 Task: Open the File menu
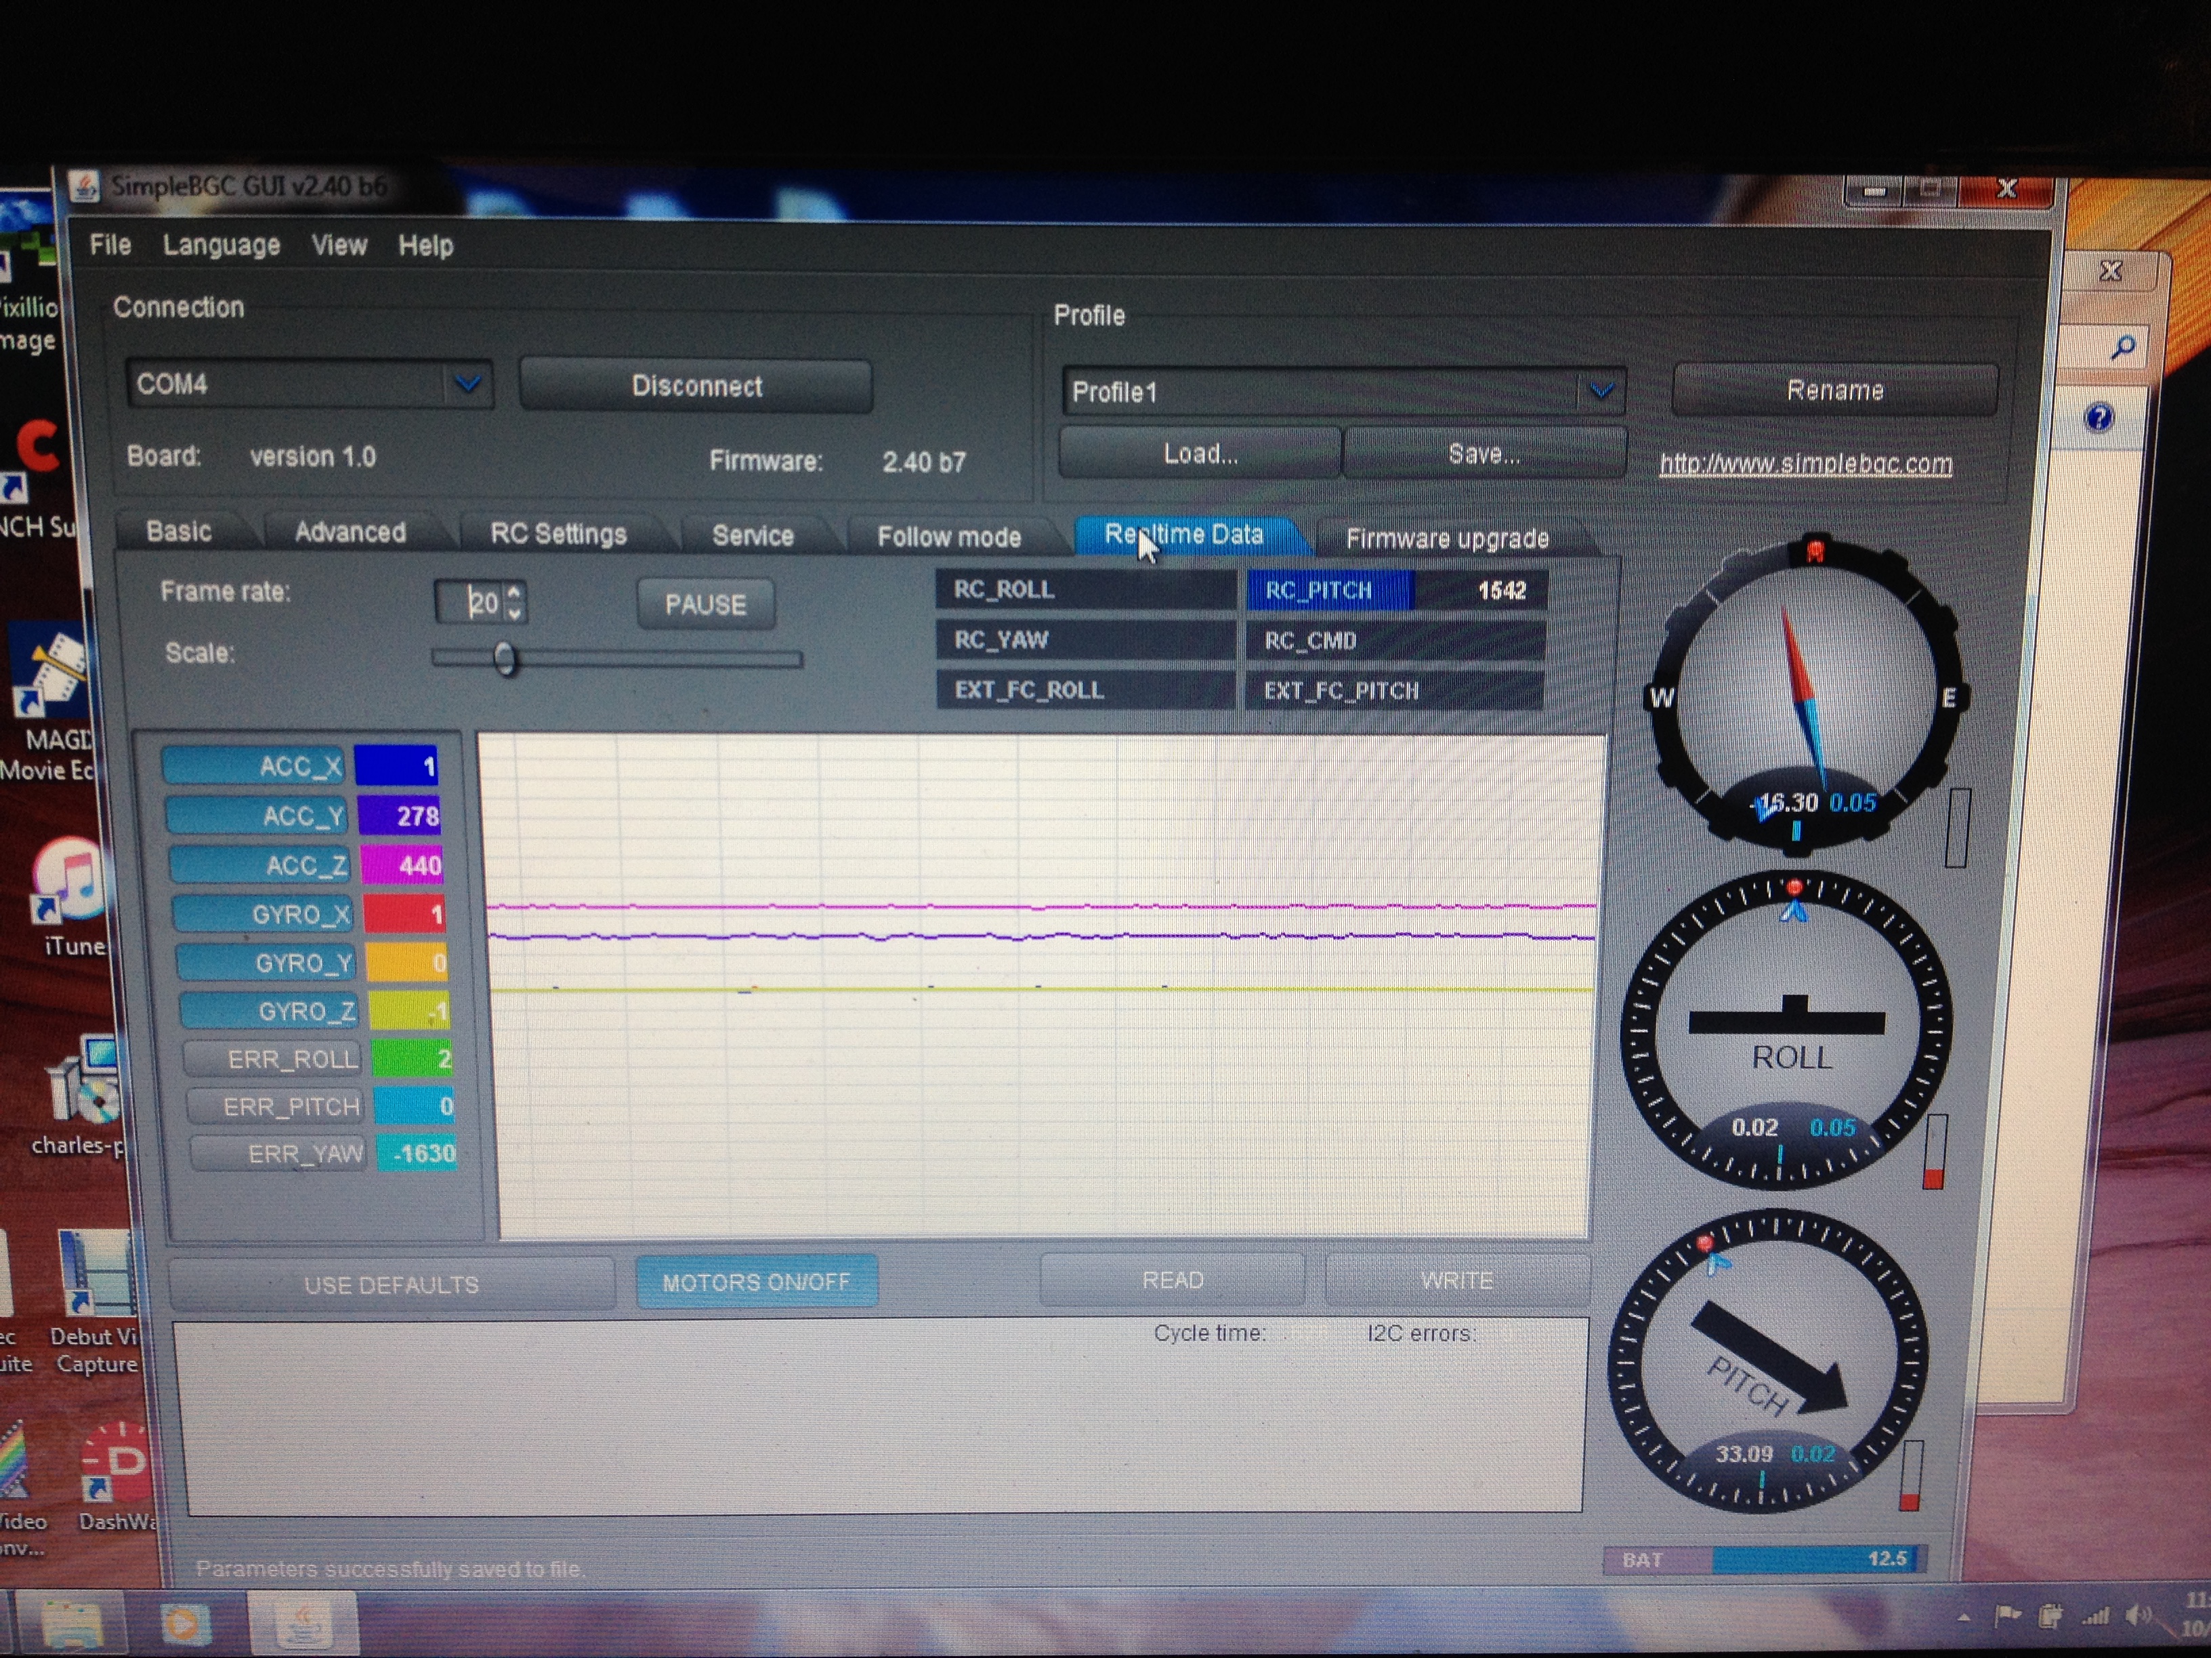[x=110, y=245]
